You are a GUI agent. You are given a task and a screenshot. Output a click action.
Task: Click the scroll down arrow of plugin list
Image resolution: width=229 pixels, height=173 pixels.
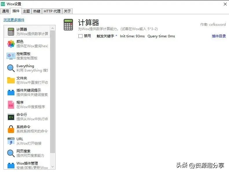53,167
